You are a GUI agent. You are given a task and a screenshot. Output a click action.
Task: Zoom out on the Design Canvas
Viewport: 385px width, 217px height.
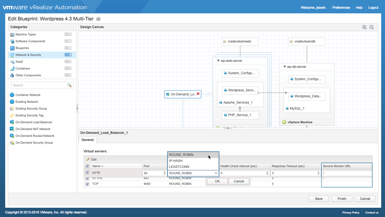coord(371,27)
